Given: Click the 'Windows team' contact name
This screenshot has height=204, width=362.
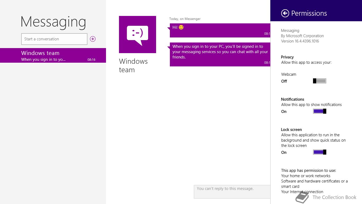Looking at the screenshot, I should [133, 66].
